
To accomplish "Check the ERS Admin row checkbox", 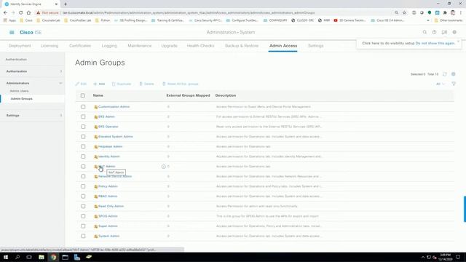I will [83, 116].
